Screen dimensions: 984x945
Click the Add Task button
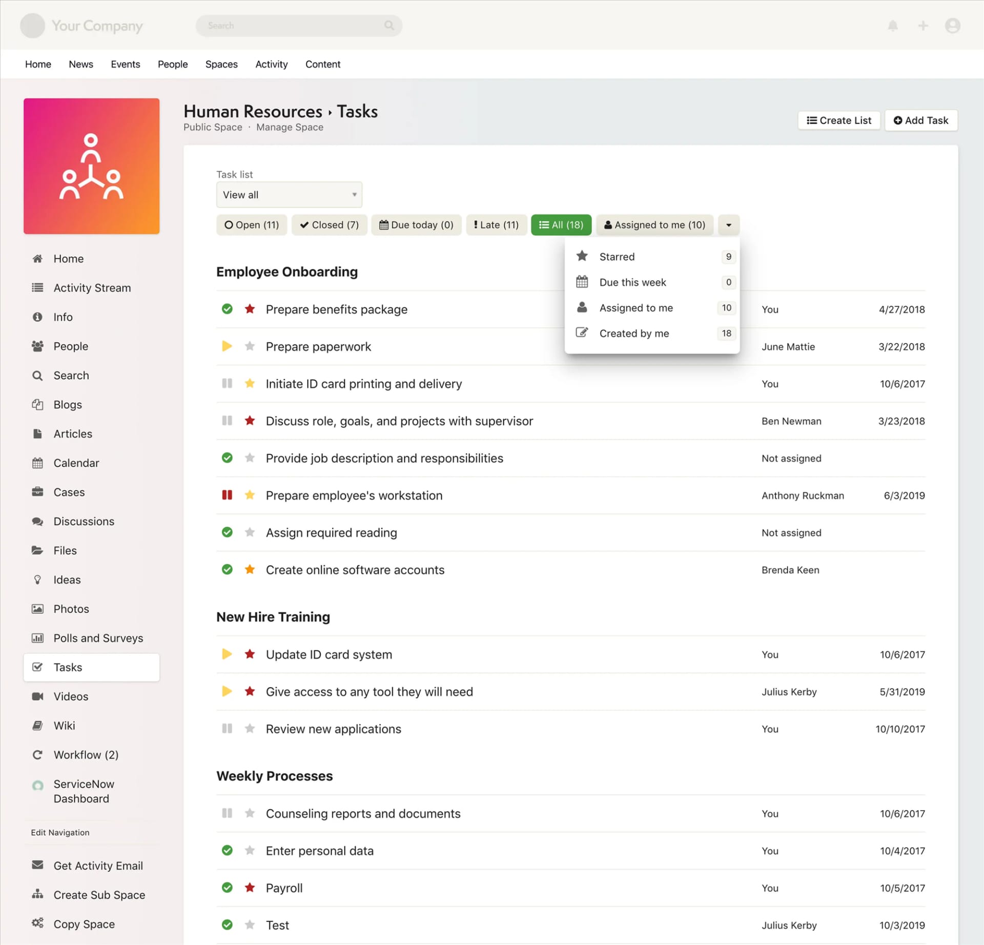(921, 120)
